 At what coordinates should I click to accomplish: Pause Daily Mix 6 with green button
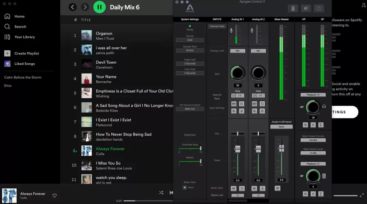(x=100, y=7)
